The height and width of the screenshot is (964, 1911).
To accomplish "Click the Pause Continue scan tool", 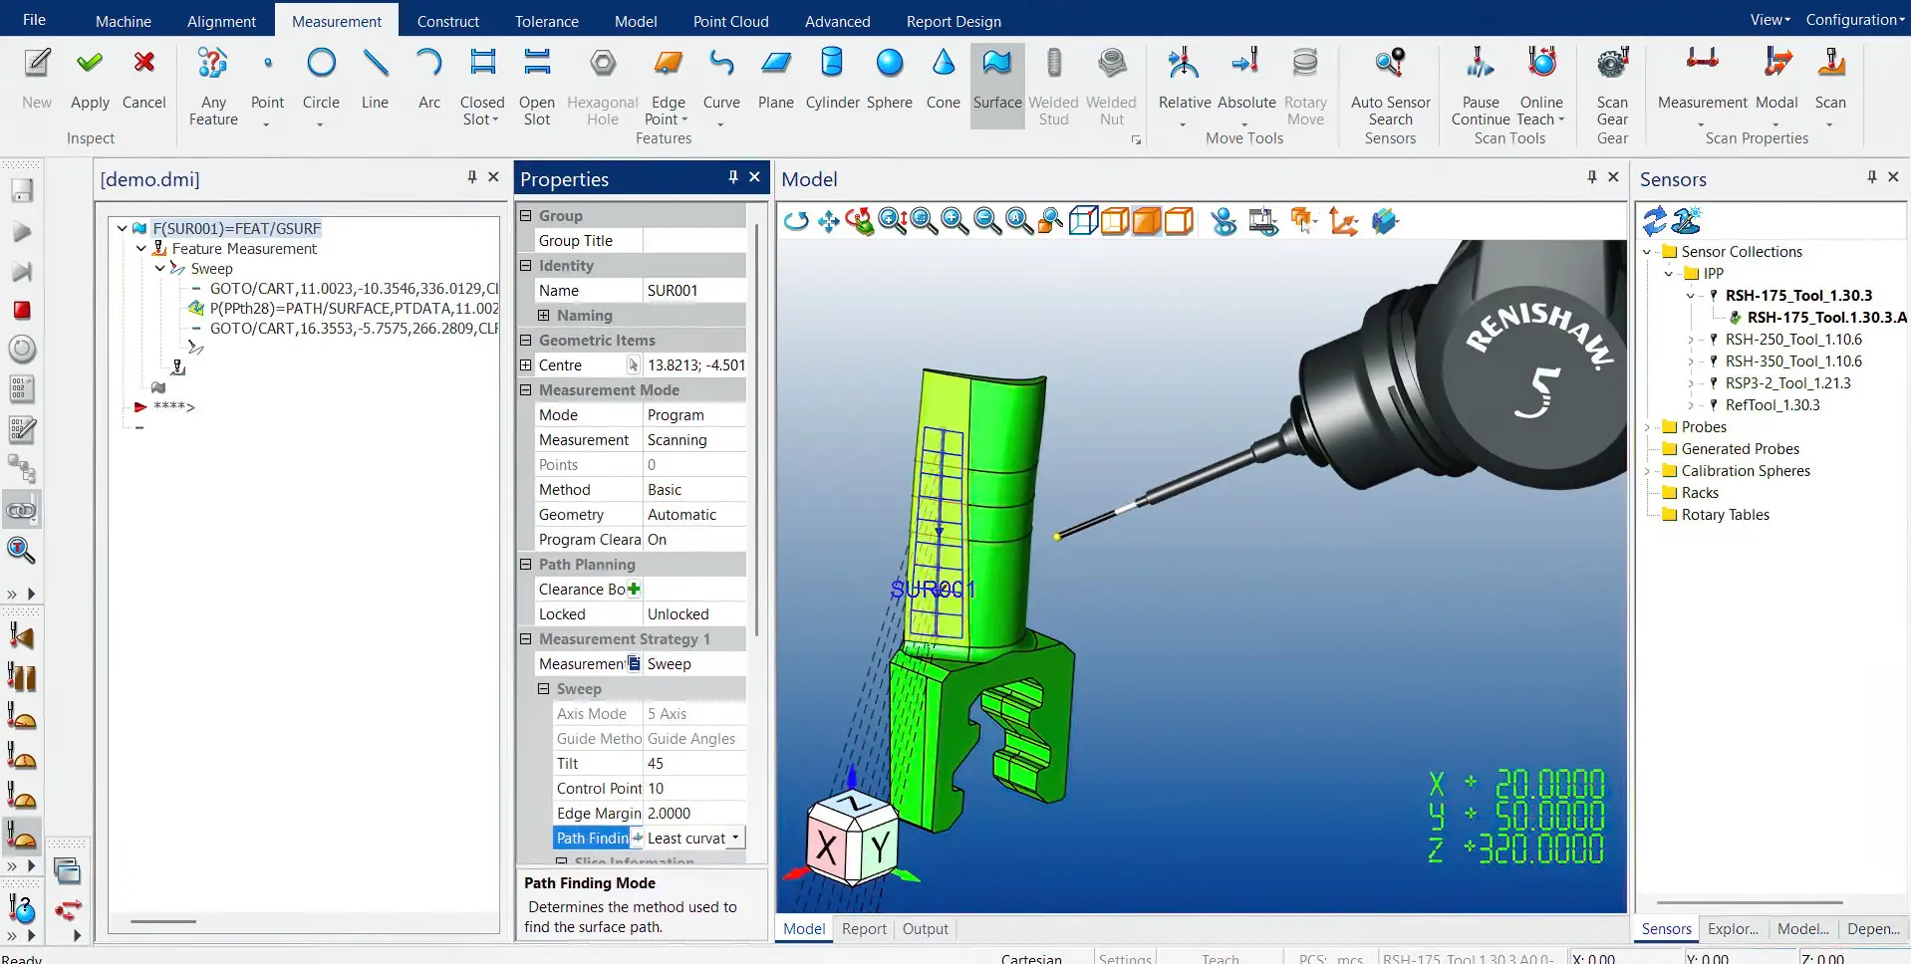I will (1480, 87).
